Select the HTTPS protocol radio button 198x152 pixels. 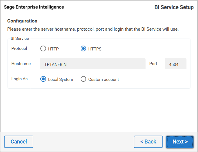[83, 49]
